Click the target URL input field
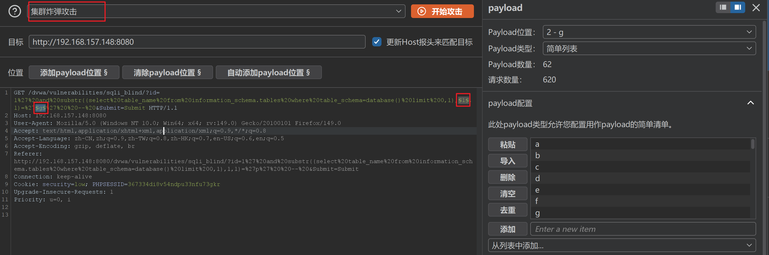 (197, 42)
